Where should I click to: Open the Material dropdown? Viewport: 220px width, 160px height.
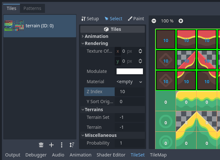coord(129,82)
